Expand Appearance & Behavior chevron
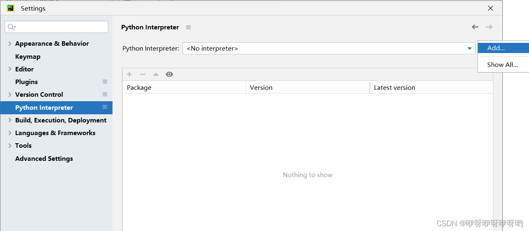This screenshot has width=529, height=231. coord(10,44)
